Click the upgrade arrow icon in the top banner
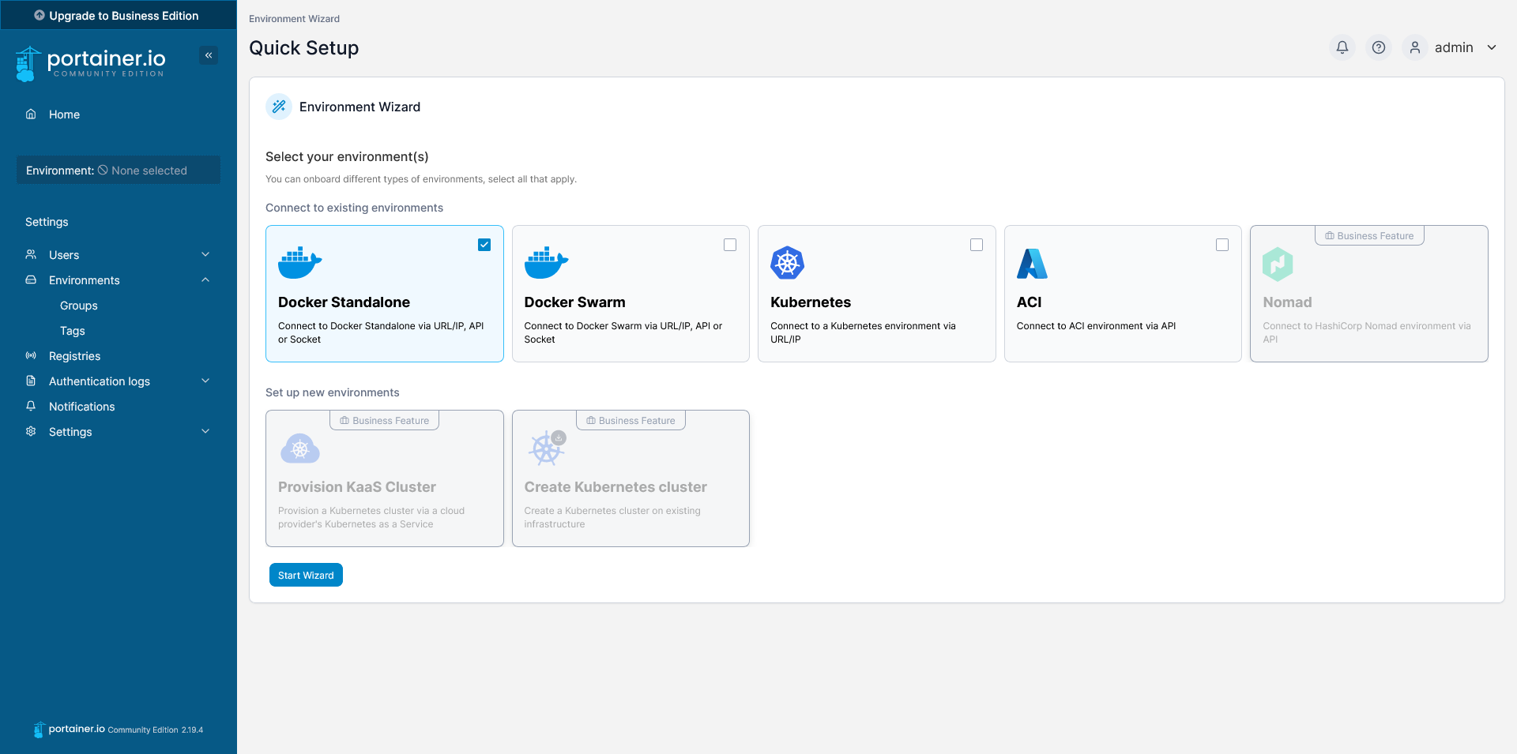This screenshot has height=754, width=1517. (40, 15)
